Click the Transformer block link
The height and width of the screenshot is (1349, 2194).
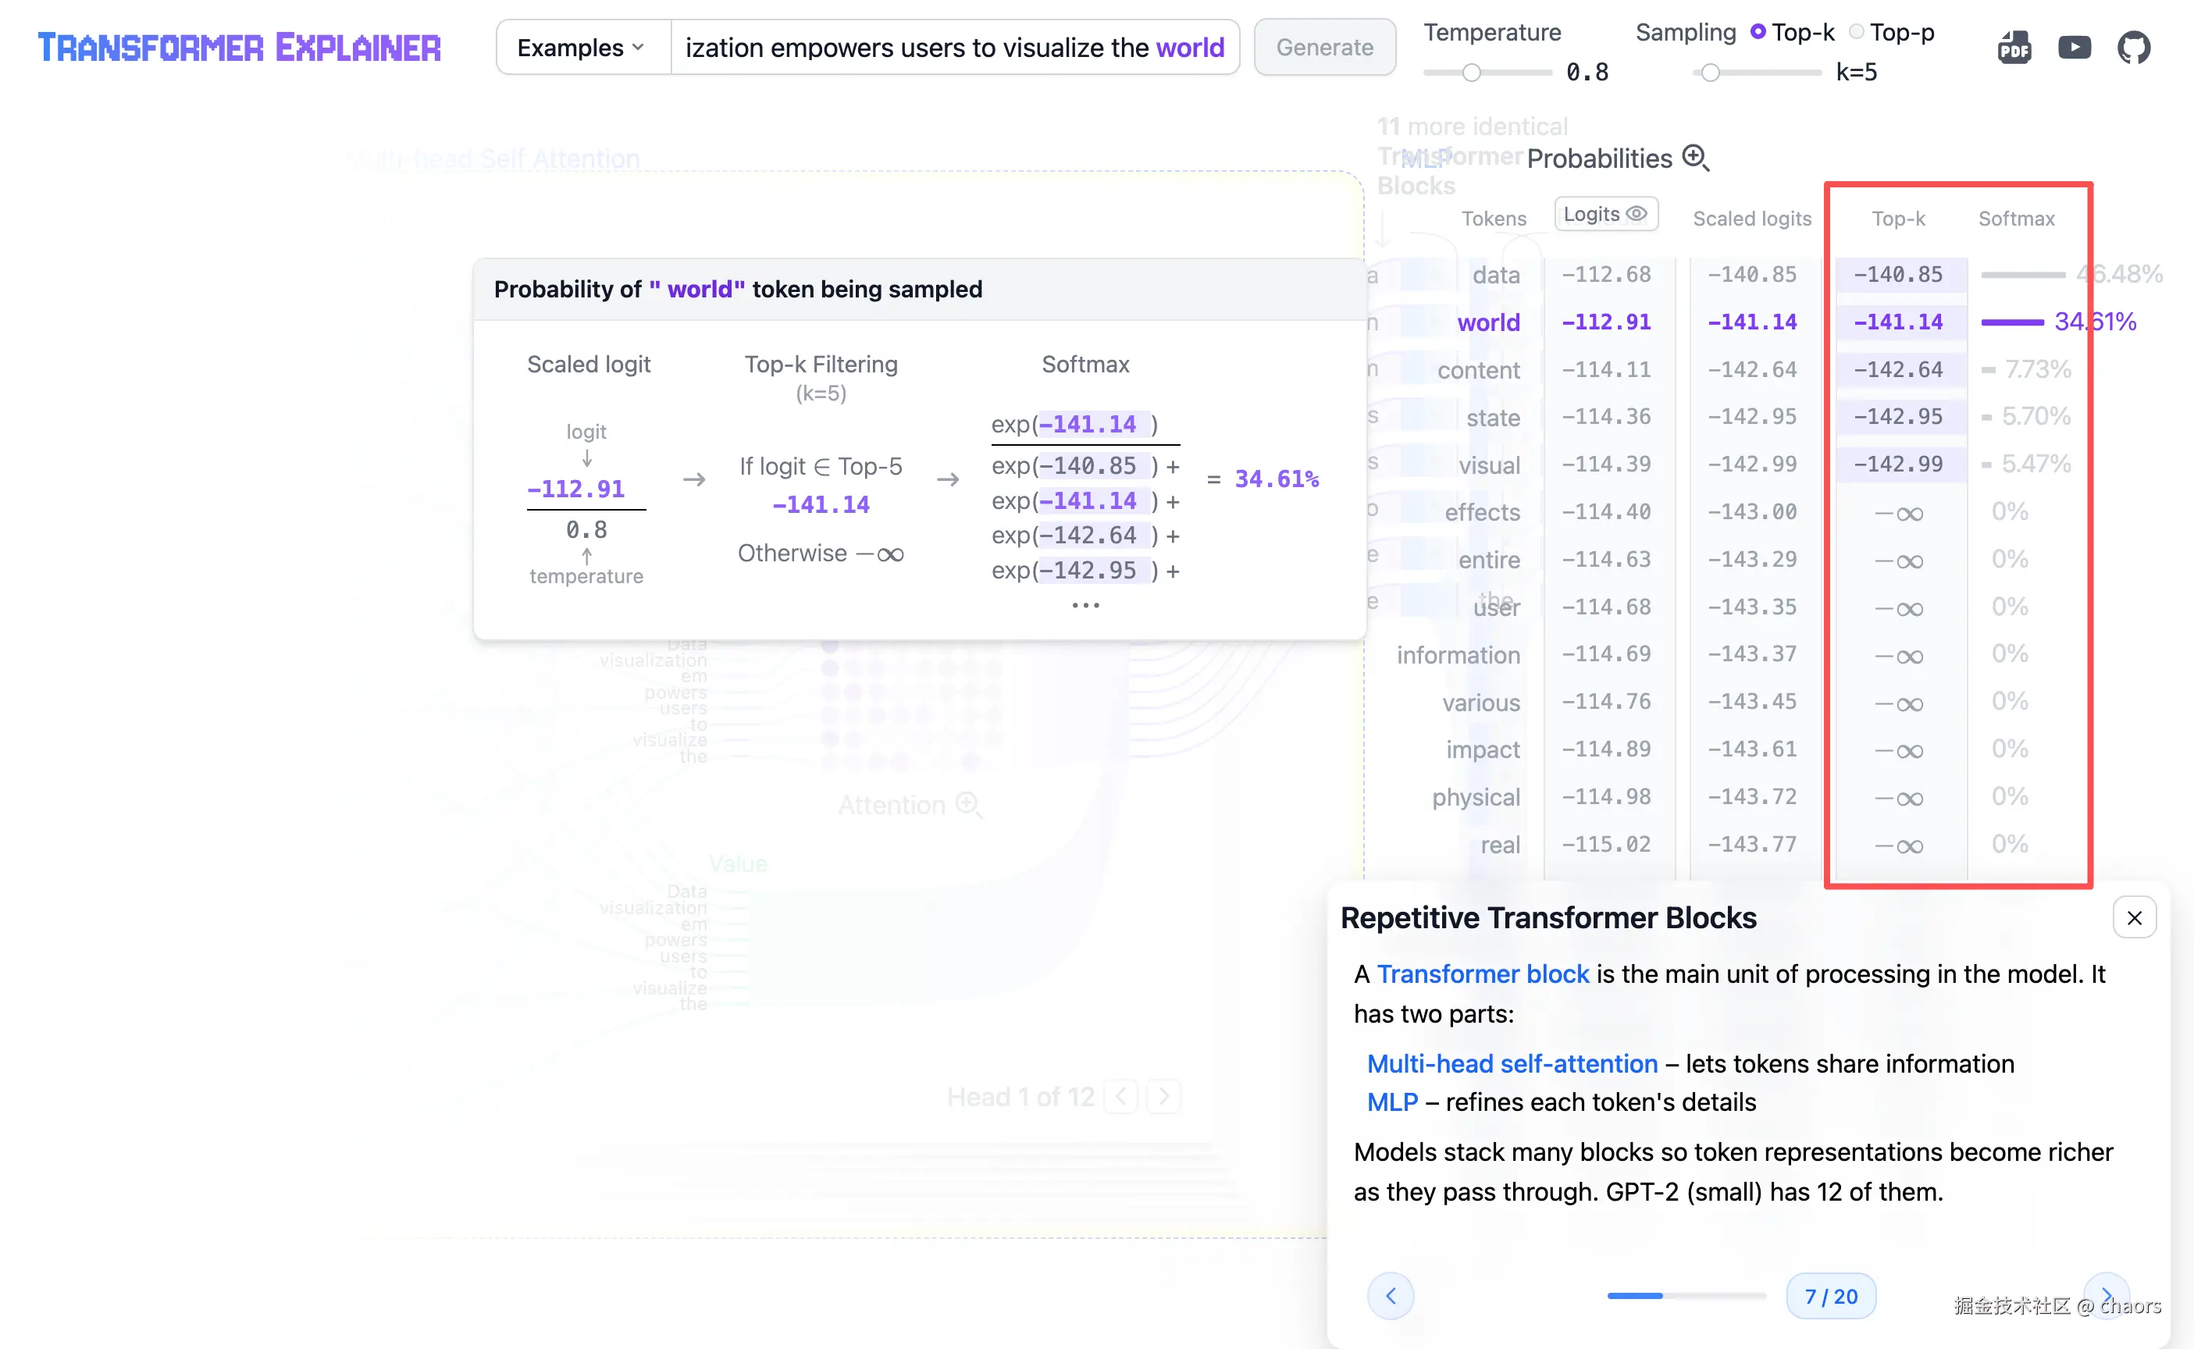[1482, 973]
